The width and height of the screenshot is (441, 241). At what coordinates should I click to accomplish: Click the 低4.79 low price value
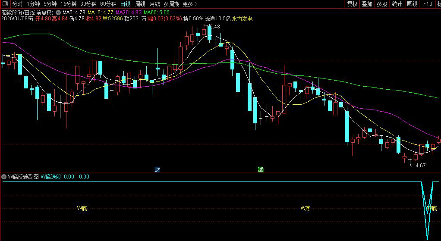pyautogui.click(x=76, y=19)
